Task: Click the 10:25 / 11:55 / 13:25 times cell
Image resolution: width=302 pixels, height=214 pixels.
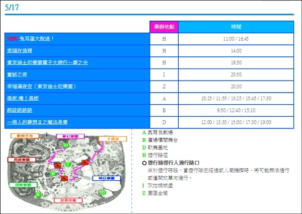Action: [236, 99]
